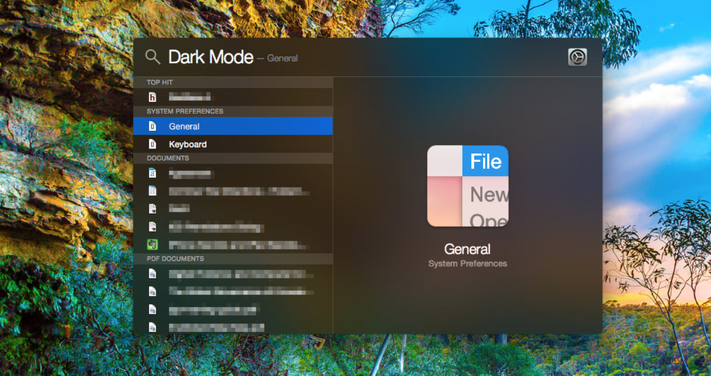Click the icon beside the Keyboard result
This screenshot has width=711, height=376.
(x=153, y=144)
